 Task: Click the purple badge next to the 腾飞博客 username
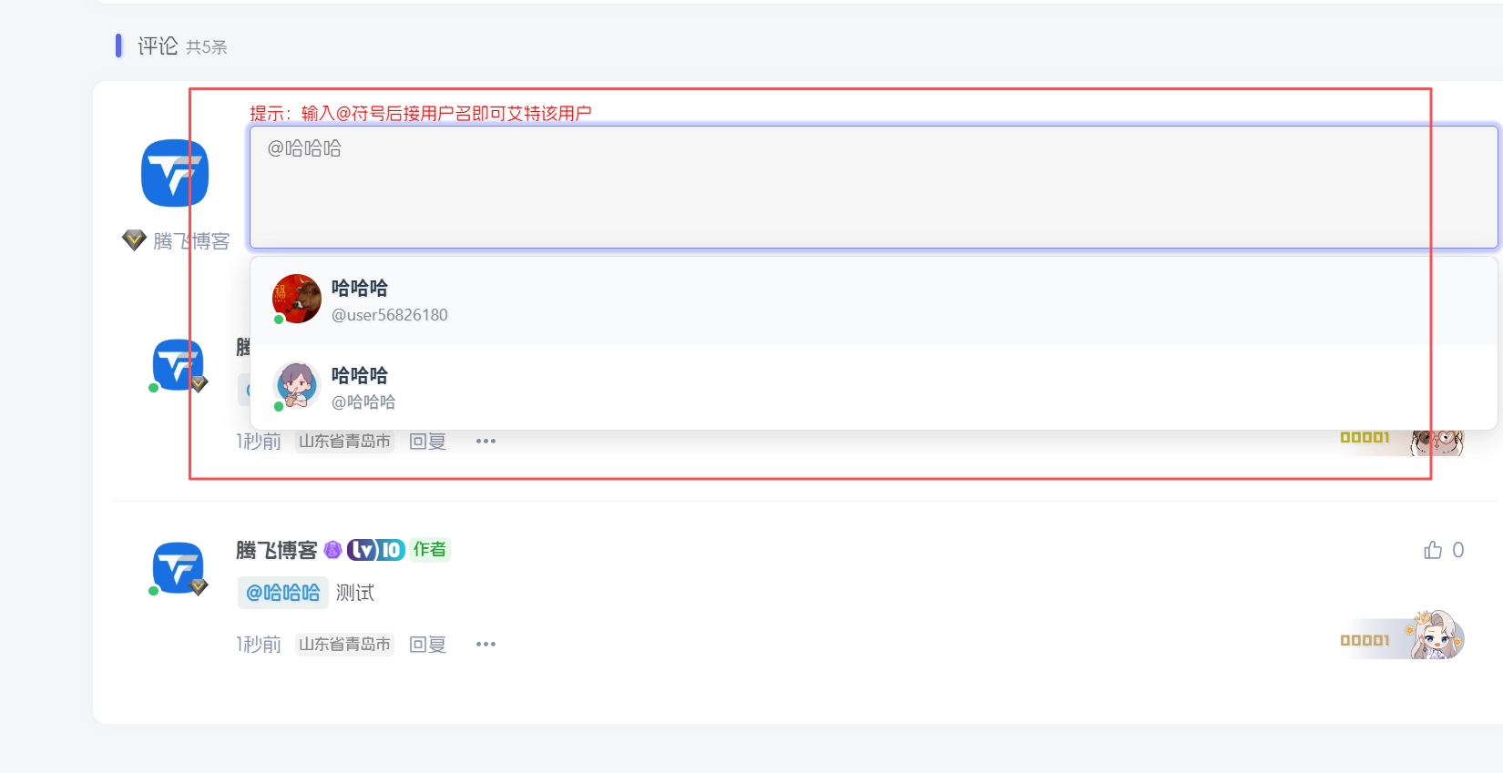click(x=332, y=550)
